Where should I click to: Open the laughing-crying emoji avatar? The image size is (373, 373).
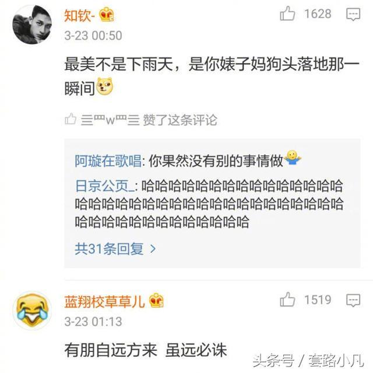coord(33,311)
